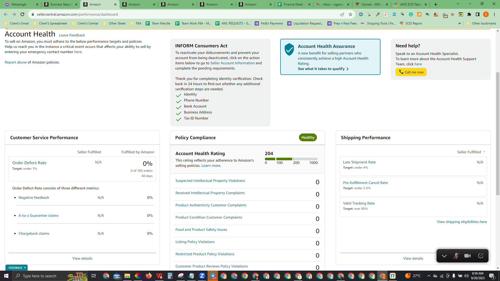
Task: Close the FEEDBACK tab with the x
Action: (25, 268)
